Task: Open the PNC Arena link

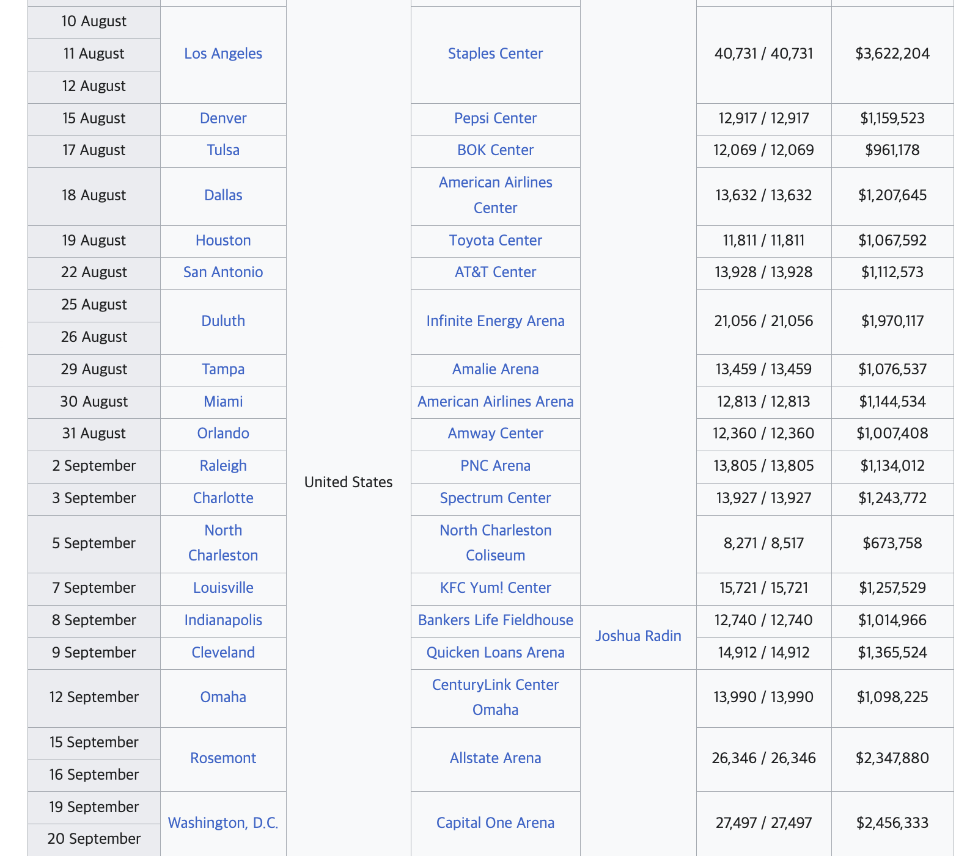Action: (x=495, y=466)
